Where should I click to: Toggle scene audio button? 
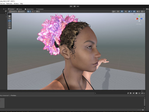(126, 12)
